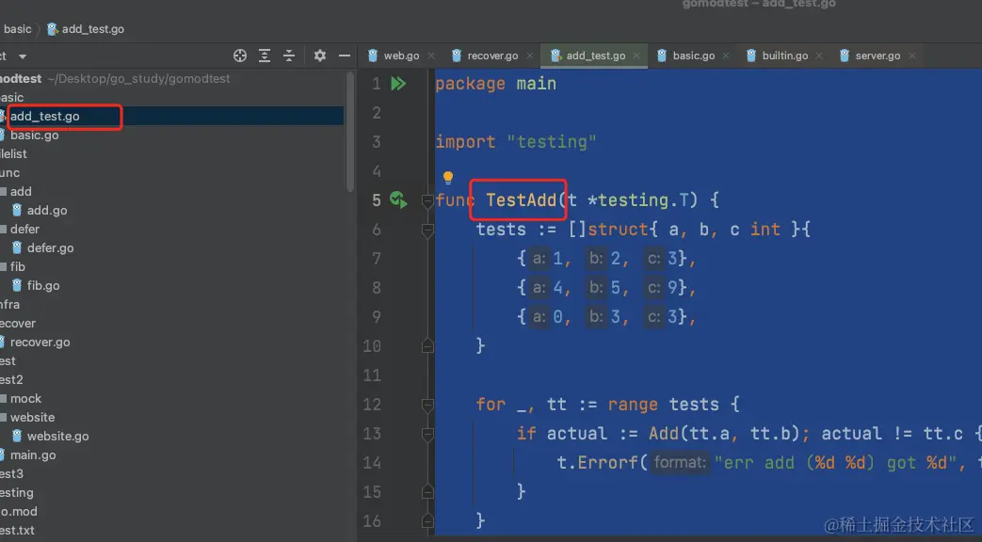Switch to the server.go tab
The height and width of the screenshot is (542, 982).
pyautogui.click(x=877, y=56)
